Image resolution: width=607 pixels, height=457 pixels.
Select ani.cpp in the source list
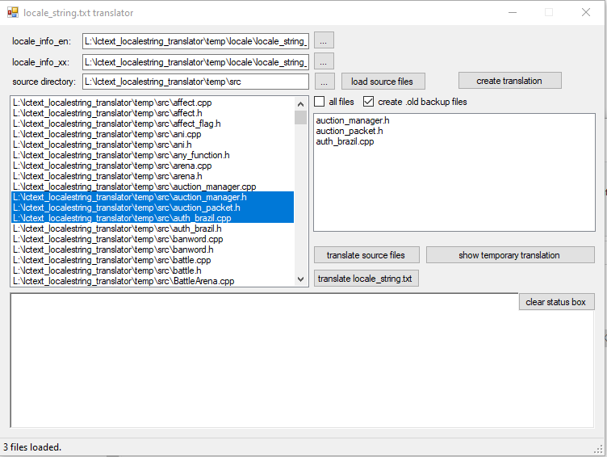click(x=153, y=134)
